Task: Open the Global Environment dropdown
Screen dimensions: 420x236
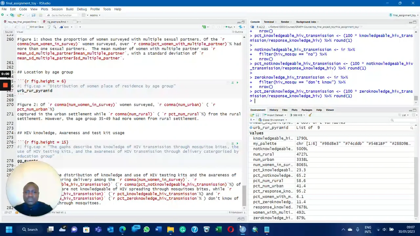Action: 272,120
